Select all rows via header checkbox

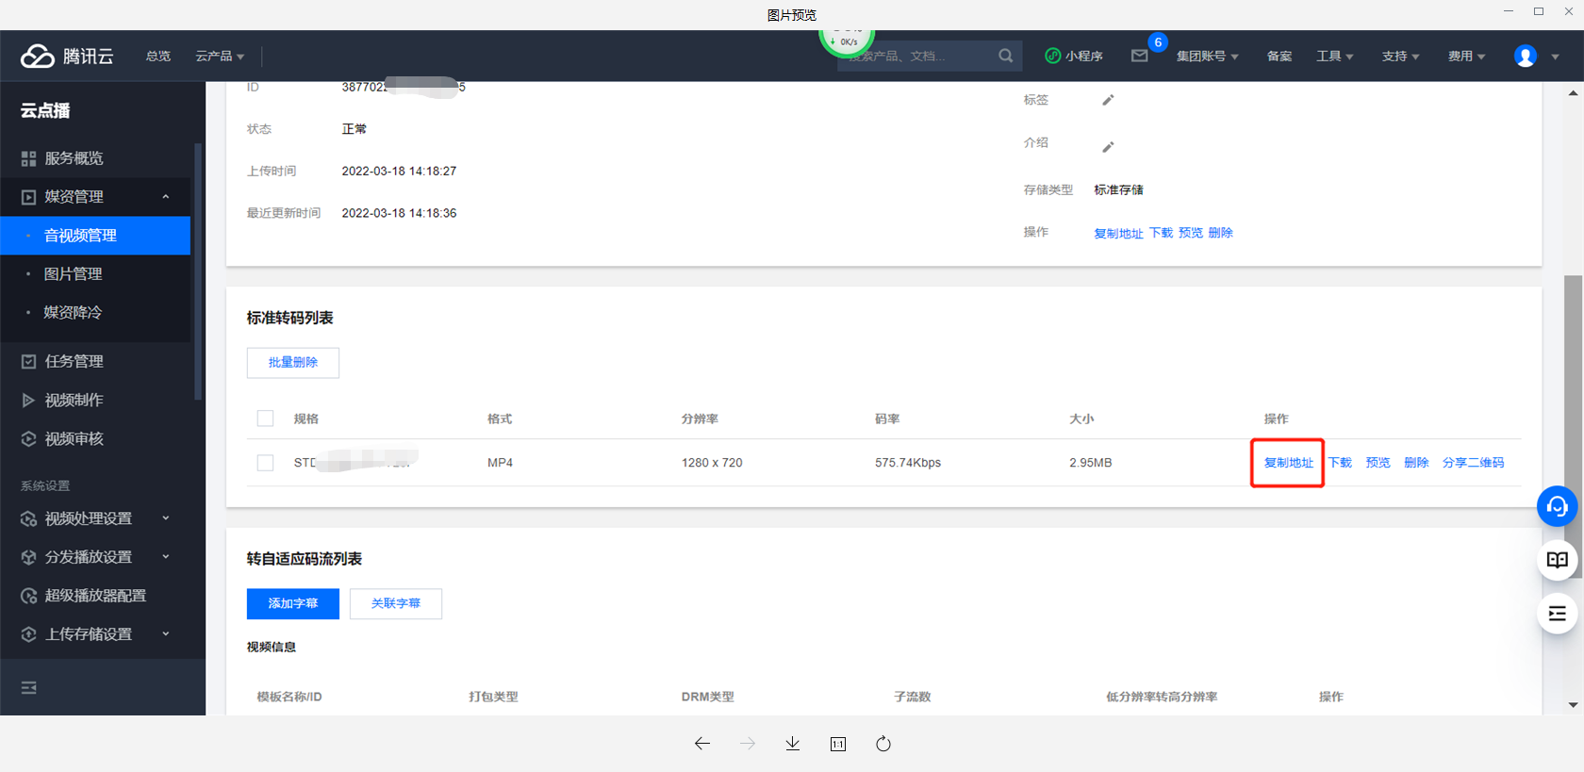(265, 419)
